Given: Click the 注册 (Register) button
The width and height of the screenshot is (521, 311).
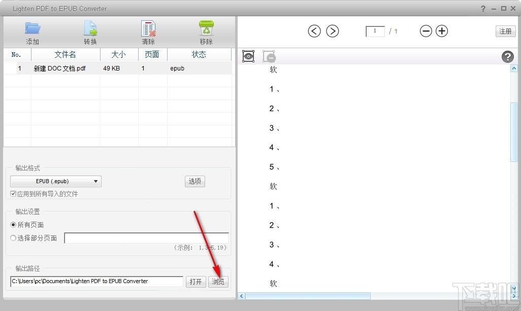Looking at the screenshot, I should [x=505, y=31].
